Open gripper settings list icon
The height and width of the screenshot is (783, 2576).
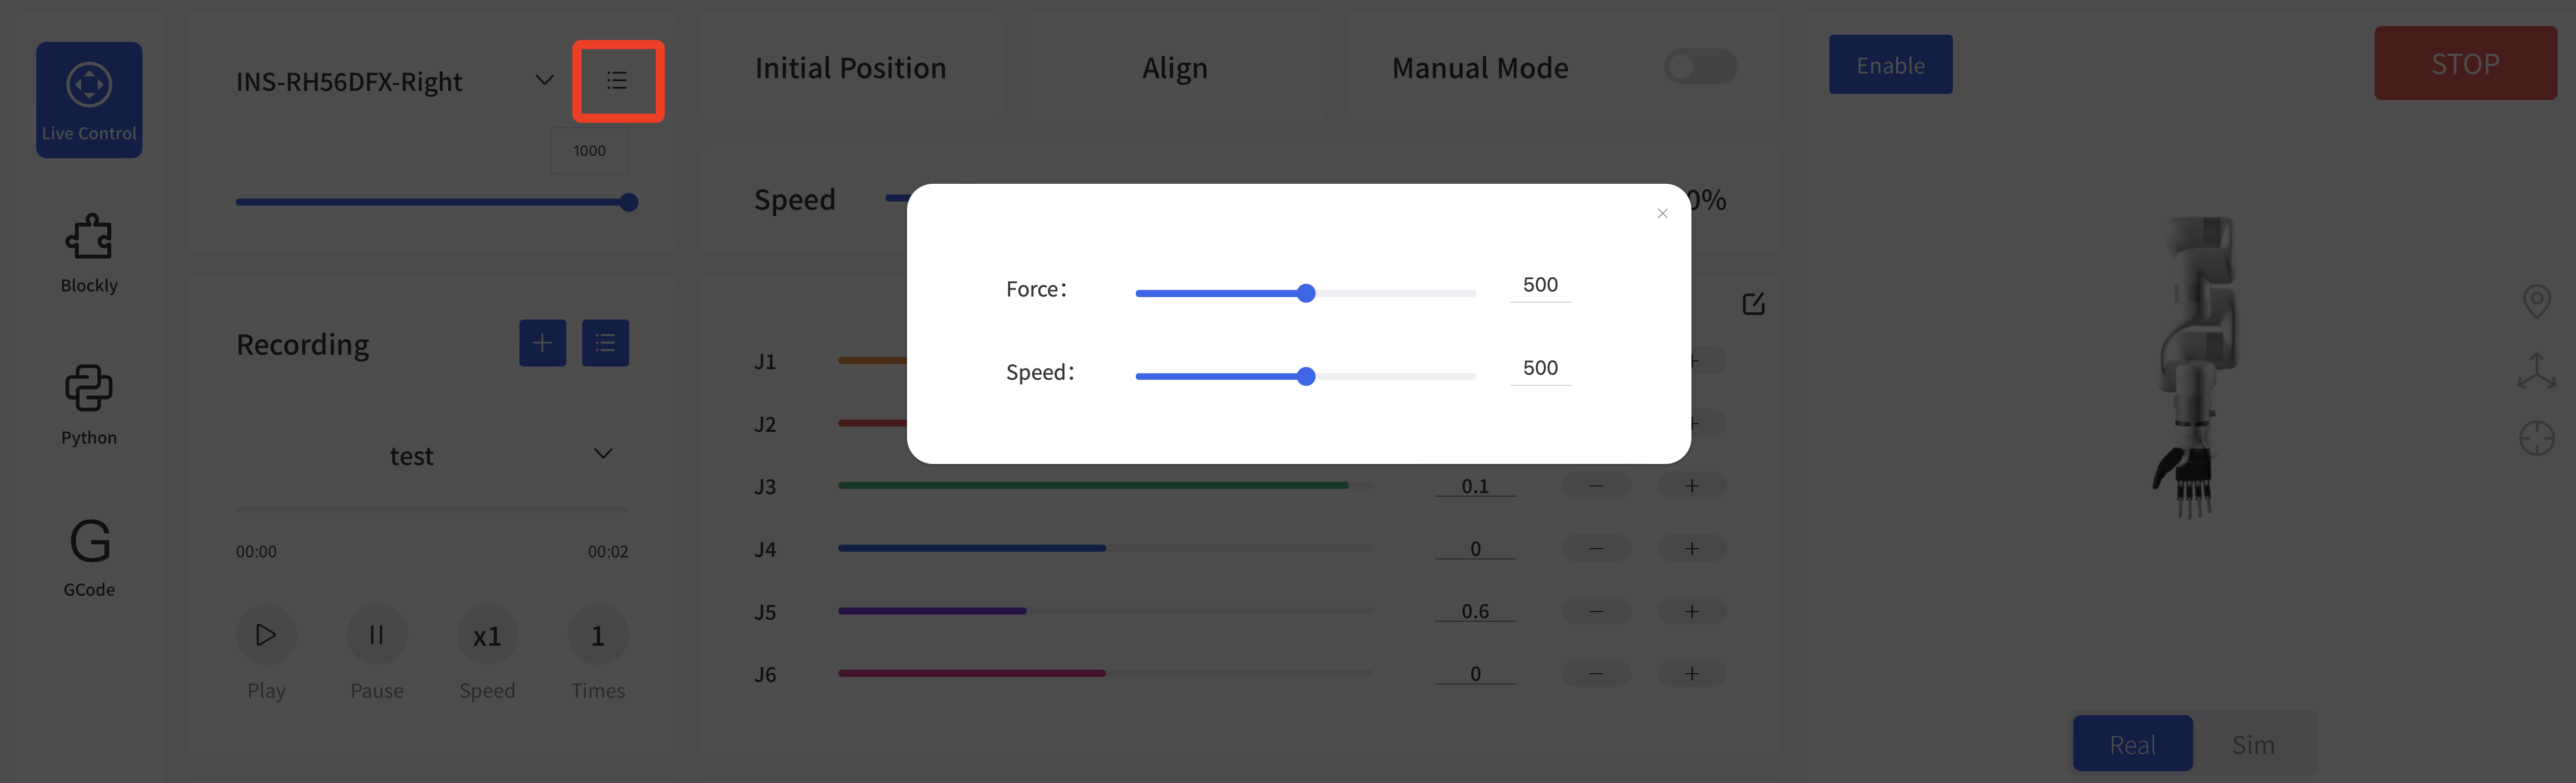coord(617,81)
